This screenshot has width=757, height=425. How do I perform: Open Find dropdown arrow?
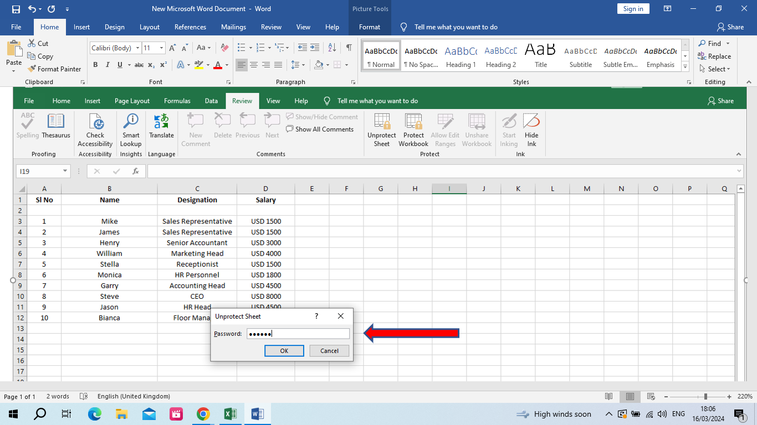click(x=728, y=43)
